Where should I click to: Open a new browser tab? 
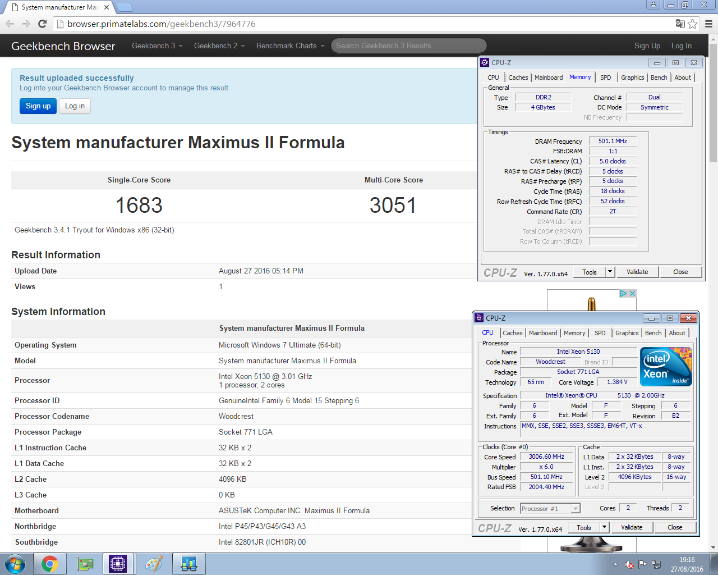point(124,7)
